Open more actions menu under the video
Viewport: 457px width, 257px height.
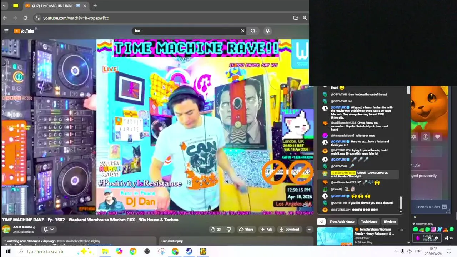[310, 229]
